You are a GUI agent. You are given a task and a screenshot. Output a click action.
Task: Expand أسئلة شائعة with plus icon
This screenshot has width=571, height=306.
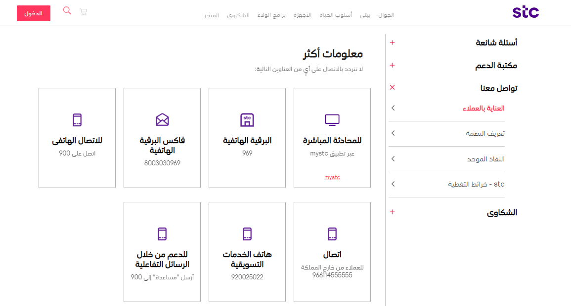392,42
